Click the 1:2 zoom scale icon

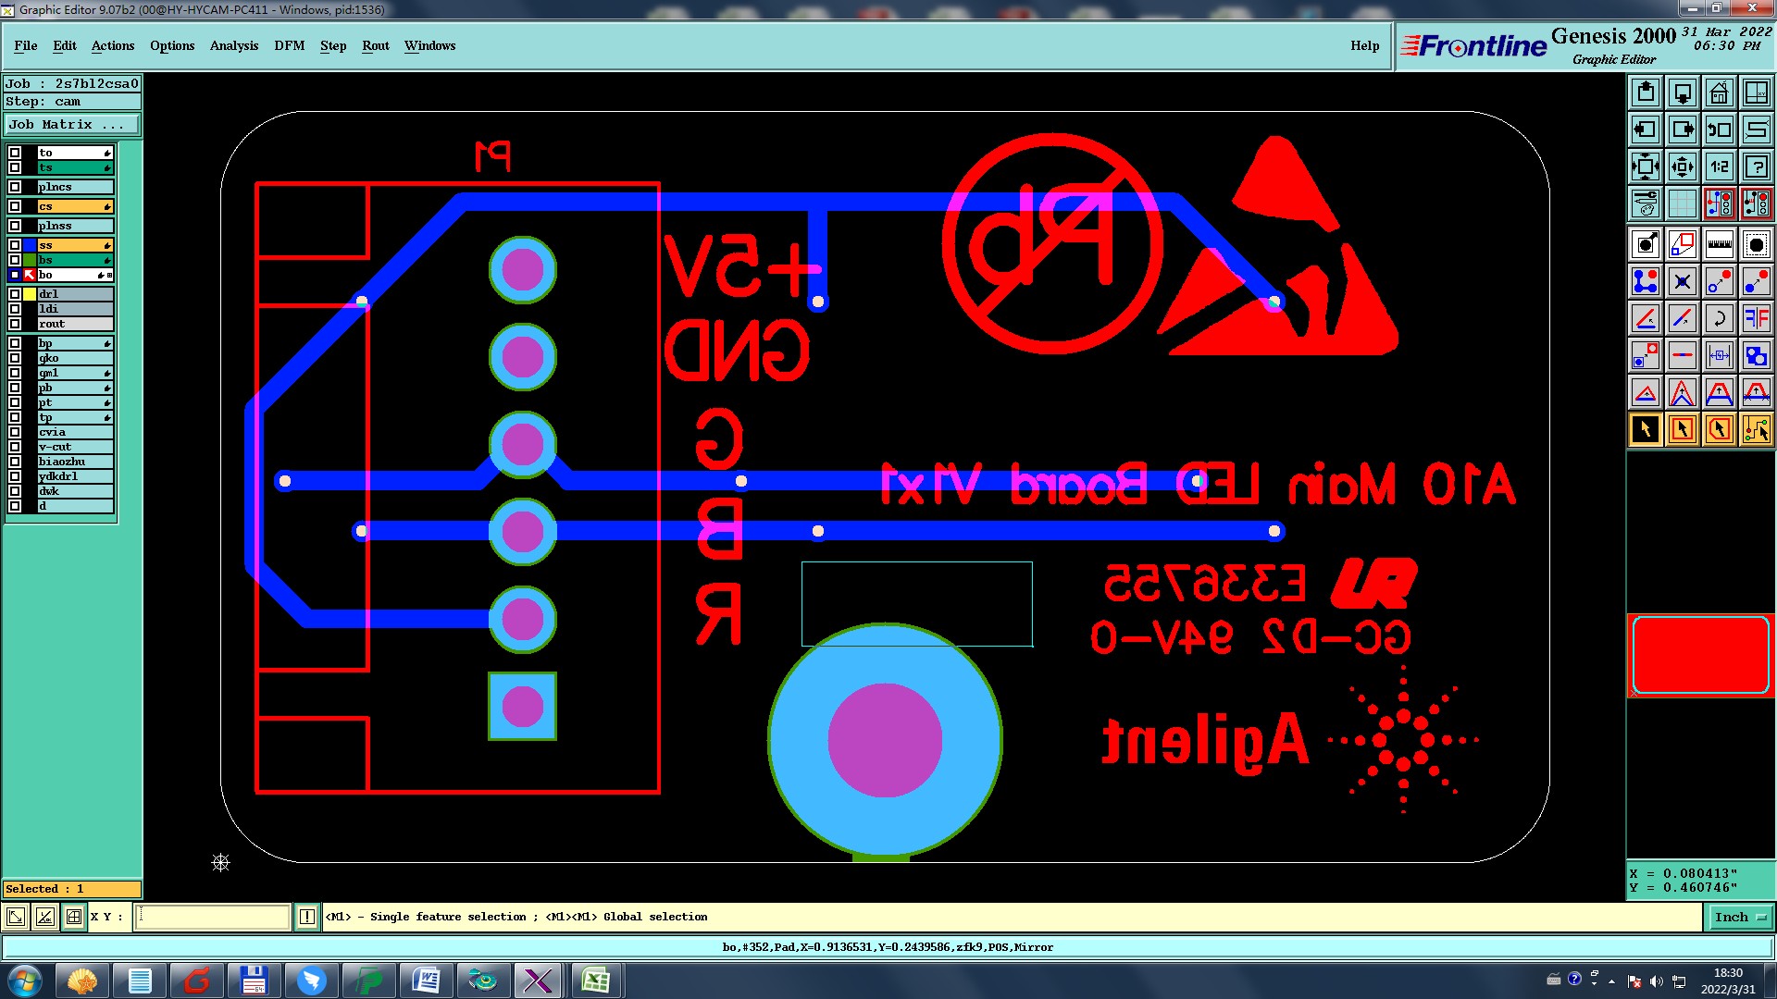[x=1720, y=166]
